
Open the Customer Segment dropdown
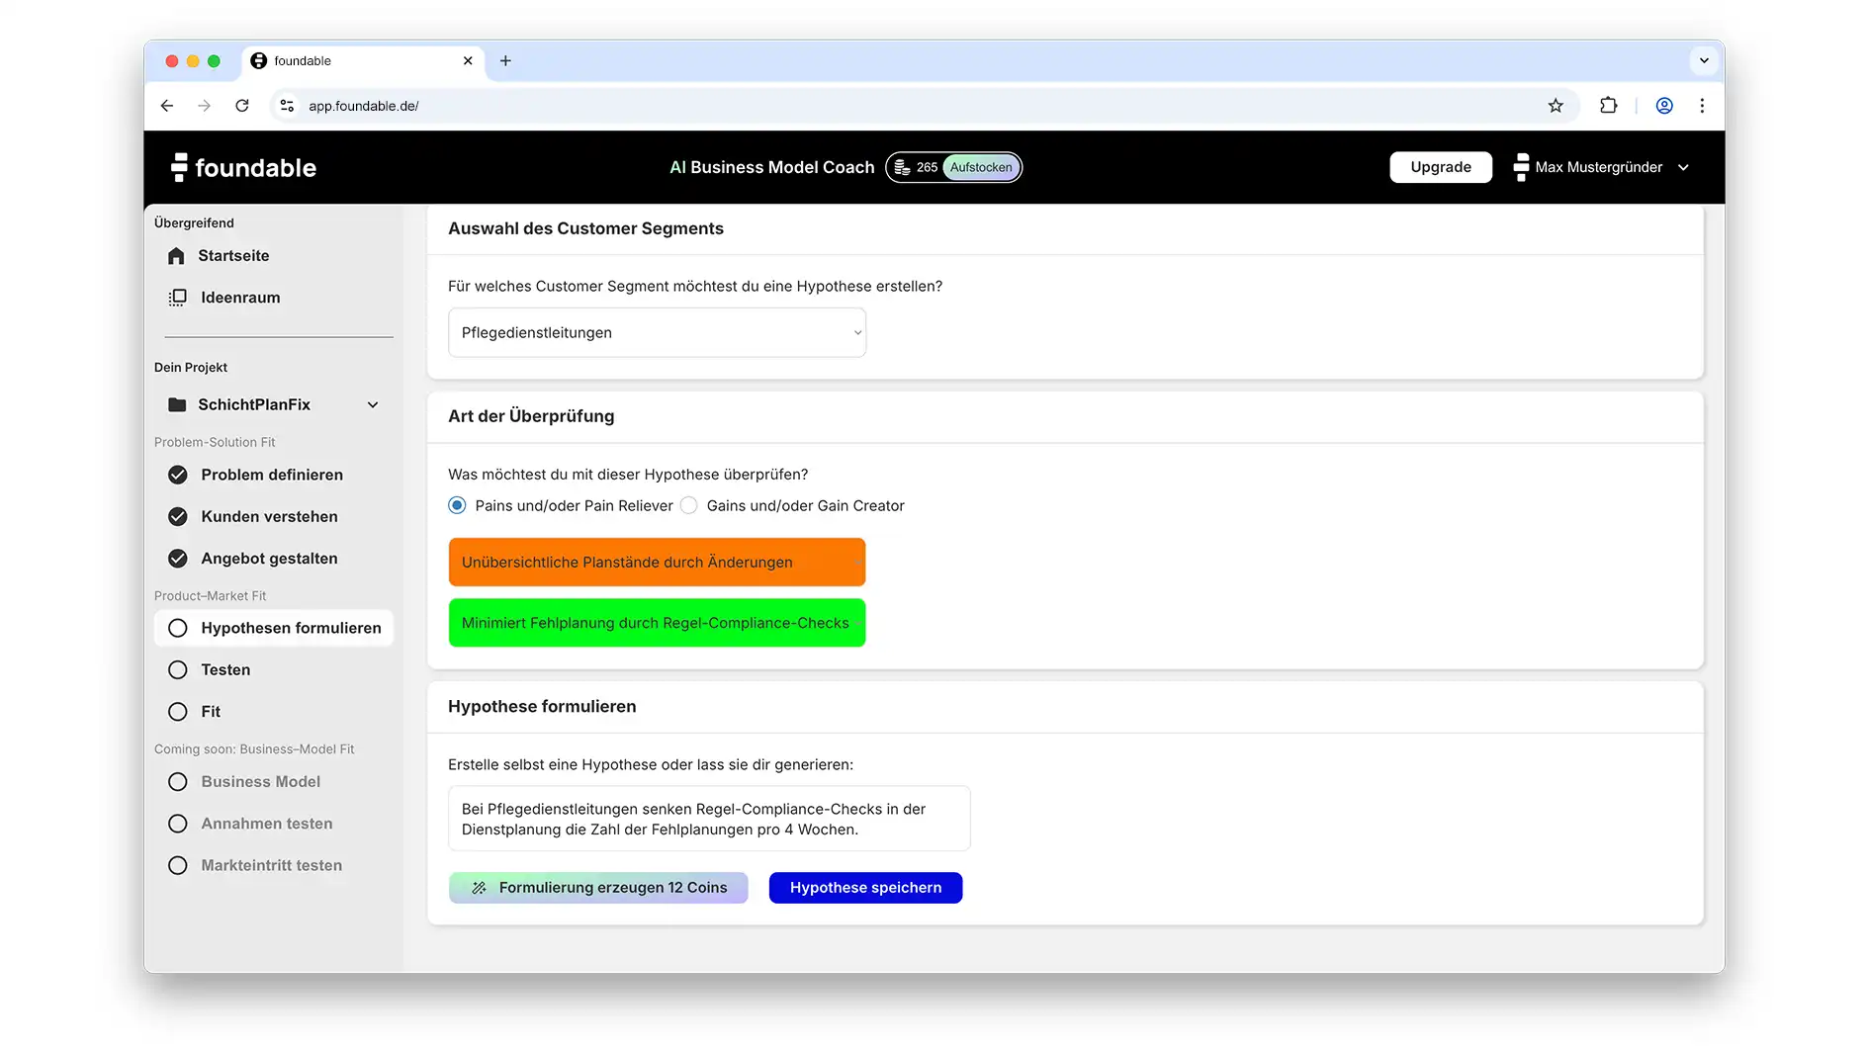[x=657, y=332]
